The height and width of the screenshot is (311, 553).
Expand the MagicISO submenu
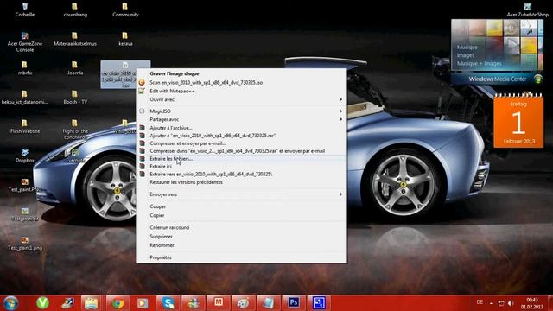[x=241, y=111]
